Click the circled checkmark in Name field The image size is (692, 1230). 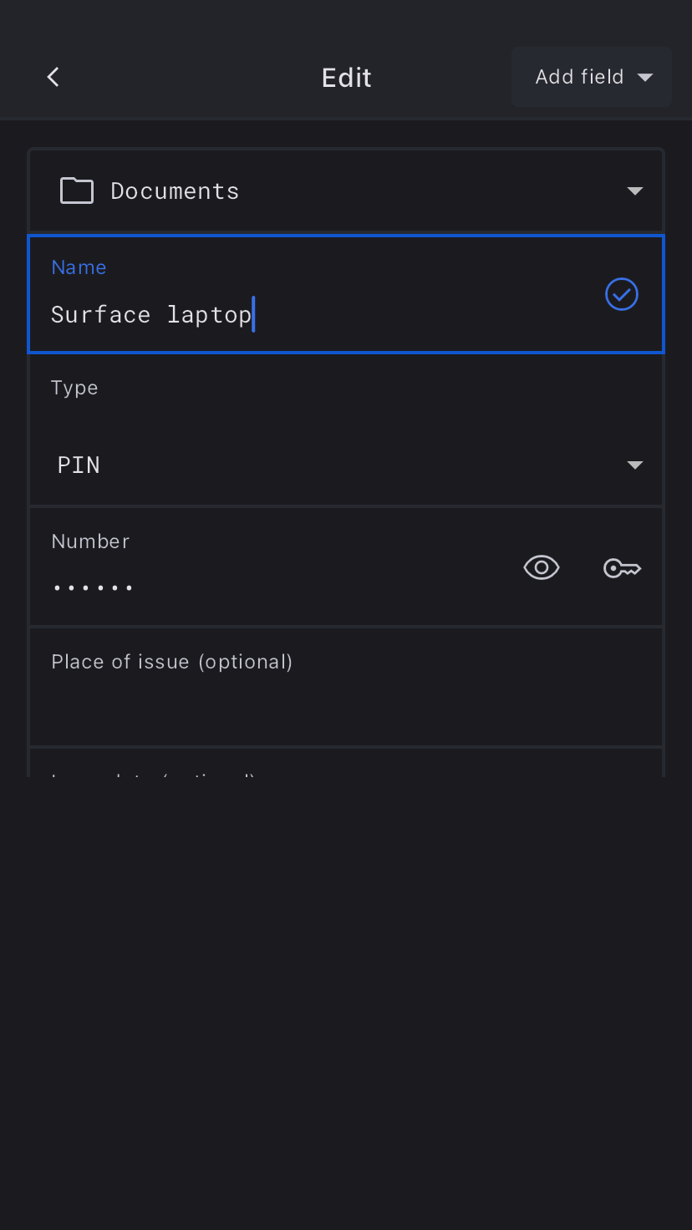coord(622,294)
